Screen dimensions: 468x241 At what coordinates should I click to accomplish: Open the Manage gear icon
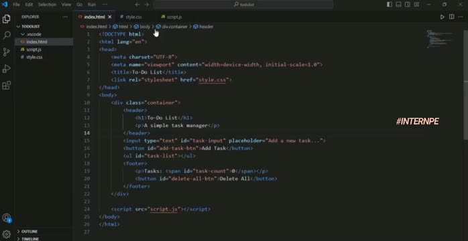[x=6, y=234]
